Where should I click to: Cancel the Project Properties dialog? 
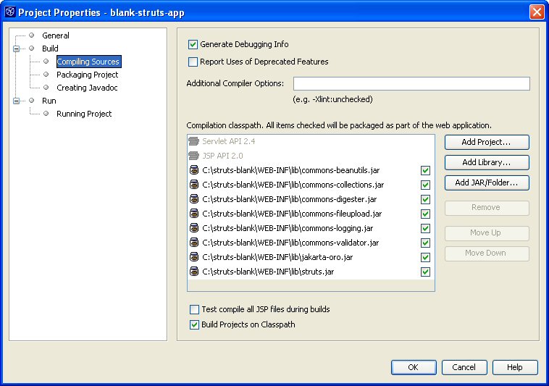point(464,367)
